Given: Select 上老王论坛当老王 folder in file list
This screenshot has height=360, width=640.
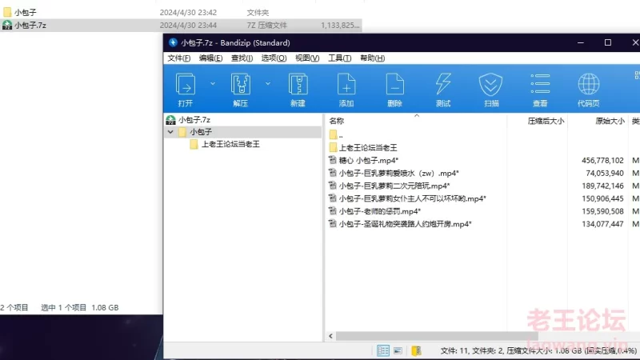Looking at the screenshot, I should (367, 147).
